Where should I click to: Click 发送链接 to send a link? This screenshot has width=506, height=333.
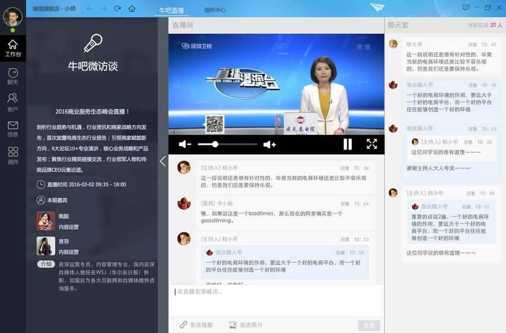tap(196, 325)
